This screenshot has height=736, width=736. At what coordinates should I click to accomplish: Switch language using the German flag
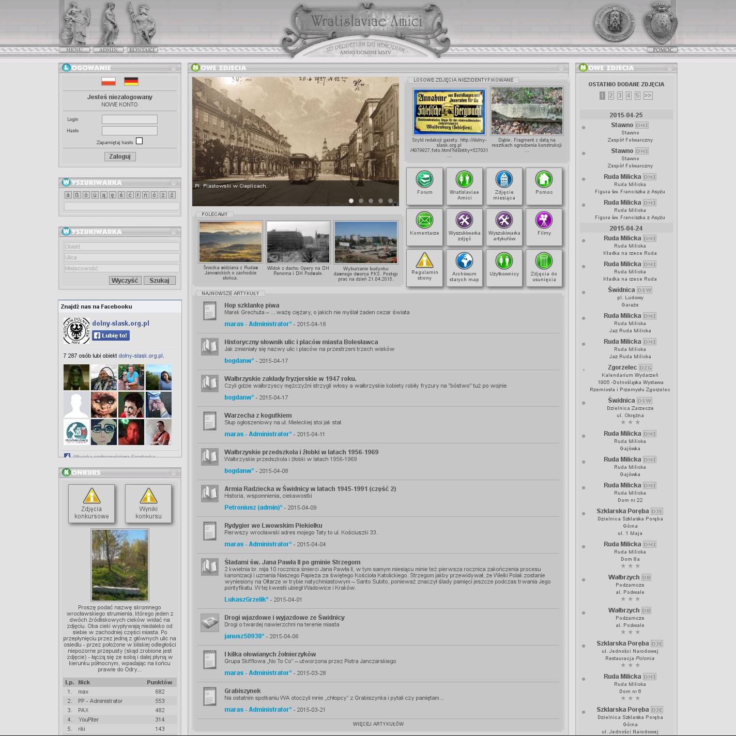131,82
